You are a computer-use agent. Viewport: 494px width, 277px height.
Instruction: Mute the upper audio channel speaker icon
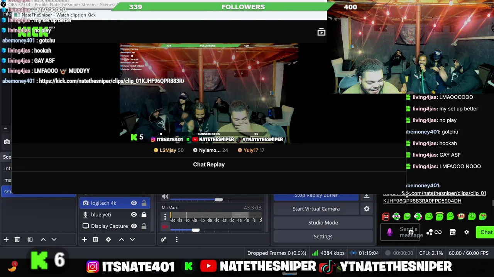pyautogui.click(x=165, y=197)
